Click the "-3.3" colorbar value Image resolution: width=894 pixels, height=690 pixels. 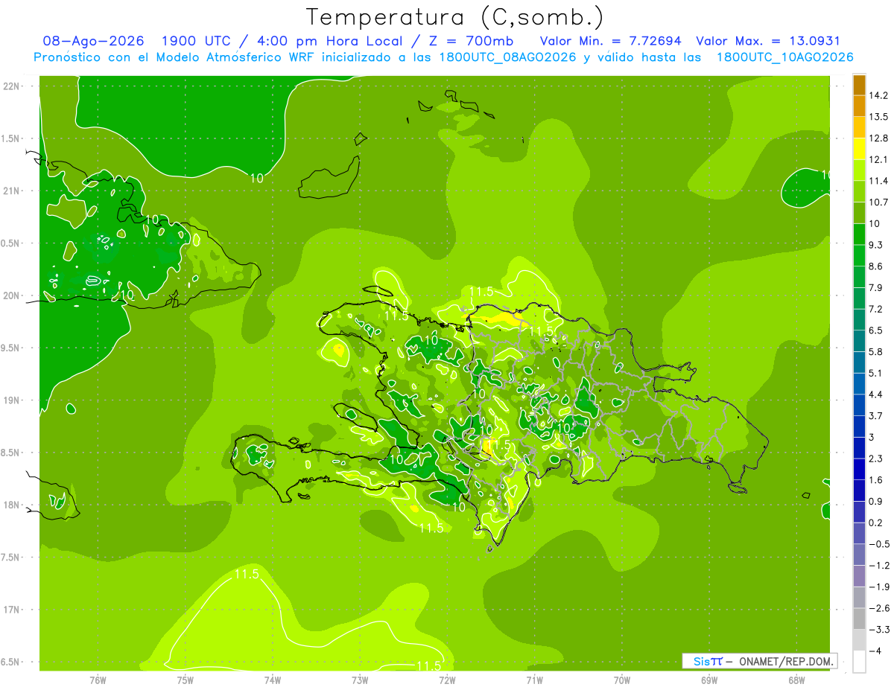click(878, 630)
